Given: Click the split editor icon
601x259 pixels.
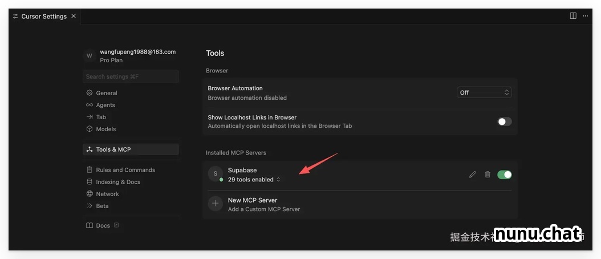Looking at the screenshot, I should (573, 16).
